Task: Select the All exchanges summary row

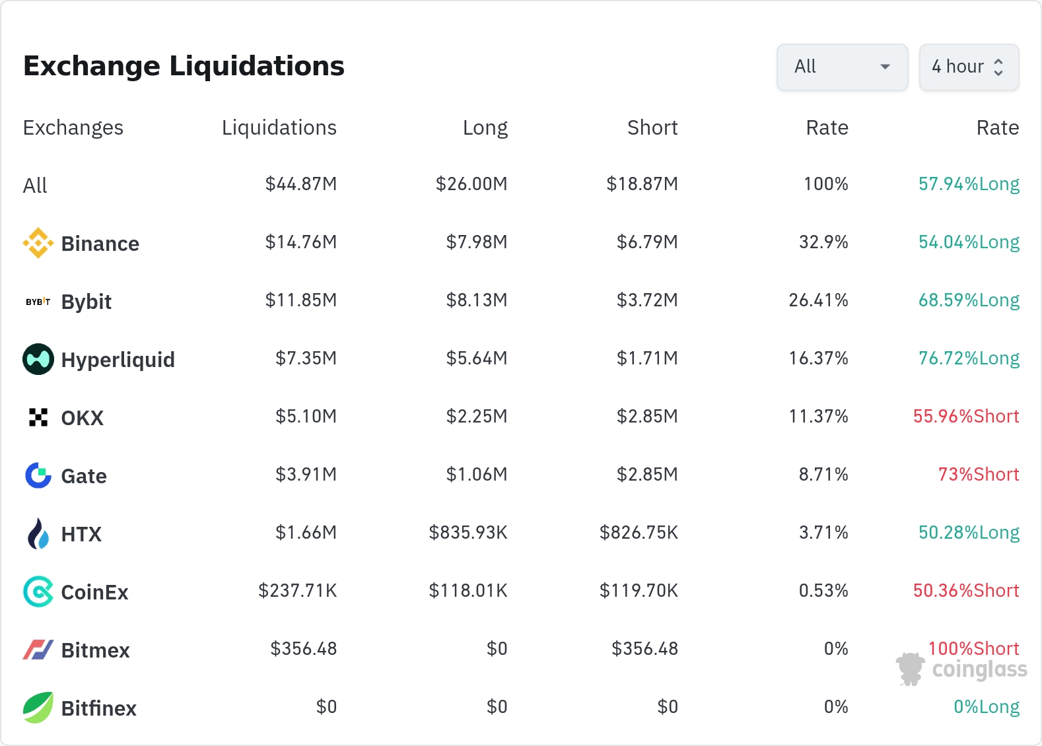Action: coord(35,186)
